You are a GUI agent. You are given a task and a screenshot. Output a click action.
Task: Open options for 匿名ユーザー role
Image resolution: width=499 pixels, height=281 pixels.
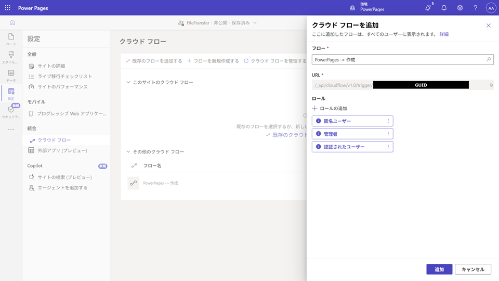click(x=388, y=121)
